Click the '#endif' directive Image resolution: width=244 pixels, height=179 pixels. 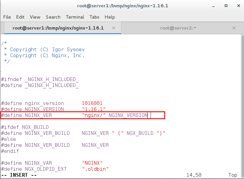pyautogui.click(x=10, y=151)
